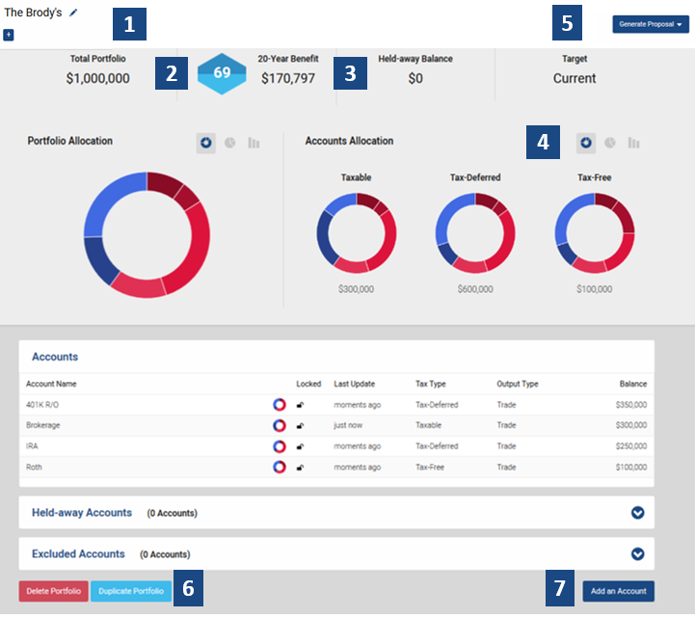Expand the Excluded Accounts section

point(637,553)
